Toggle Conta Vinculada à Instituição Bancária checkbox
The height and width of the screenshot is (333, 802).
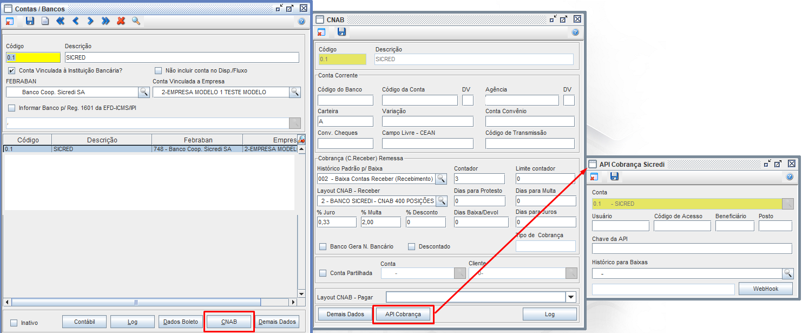[11, 70]
